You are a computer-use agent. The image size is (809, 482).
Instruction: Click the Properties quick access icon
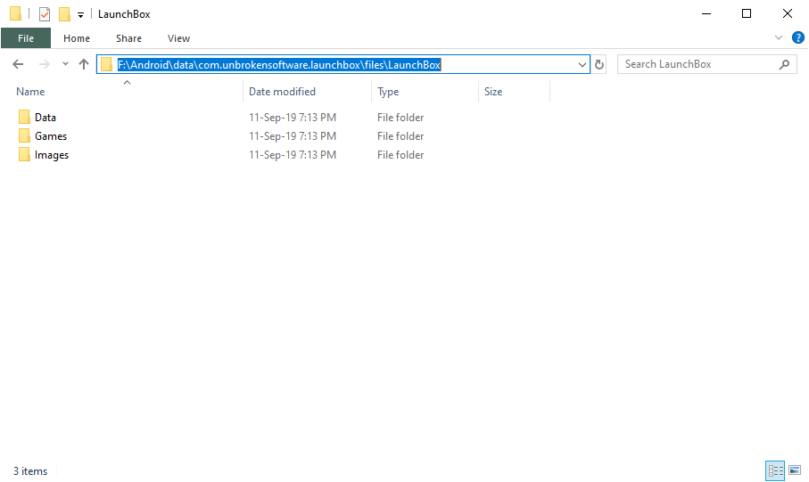click(x=45, y=14)
